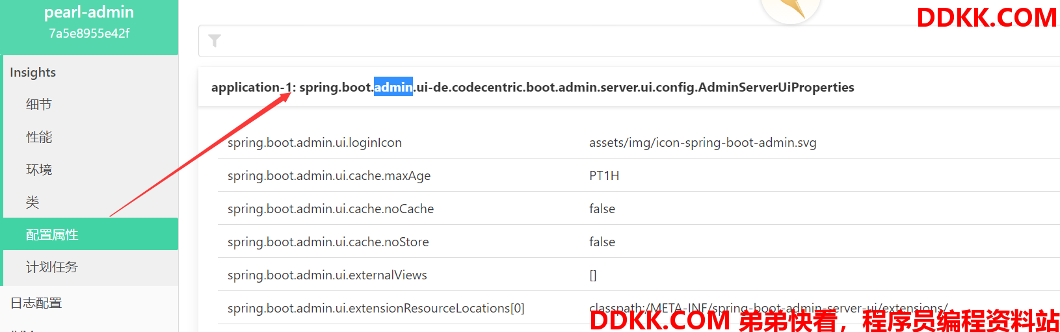1060x332 pixels.
Task: Select the 配置属性 sidebar item
Action: pos(90,234)
